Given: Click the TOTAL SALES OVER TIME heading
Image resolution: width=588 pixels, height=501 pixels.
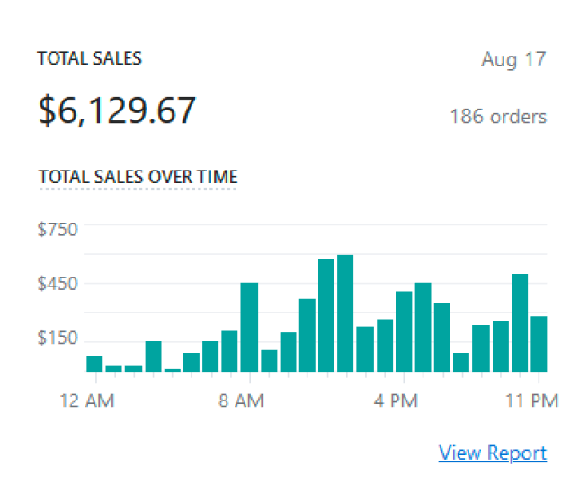Looking at the screenshot, I should pos(138,176).
